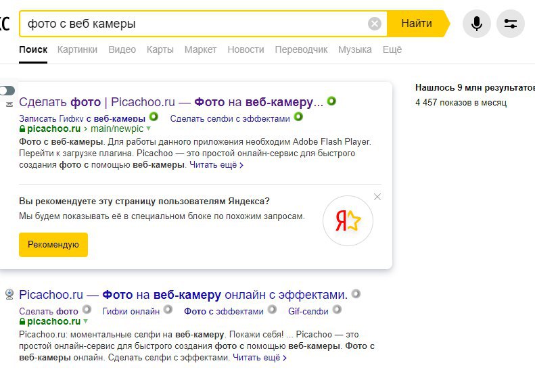The width and height of the screenshot is (535, 378).
Task: Click the webcam favicon of the second result
Action: click(9, 294)
